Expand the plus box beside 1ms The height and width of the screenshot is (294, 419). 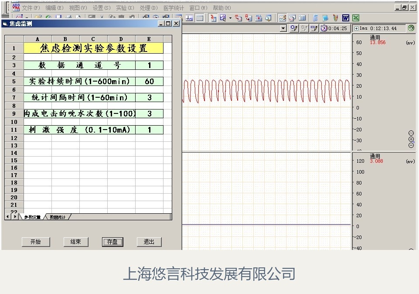356,29
